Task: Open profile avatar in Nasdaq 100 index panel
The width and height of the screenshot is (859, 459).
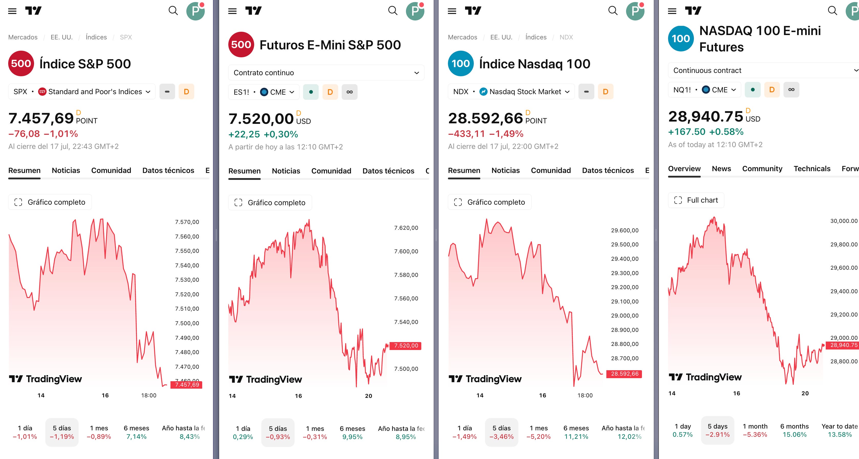Action: click(x=635, y=11)
